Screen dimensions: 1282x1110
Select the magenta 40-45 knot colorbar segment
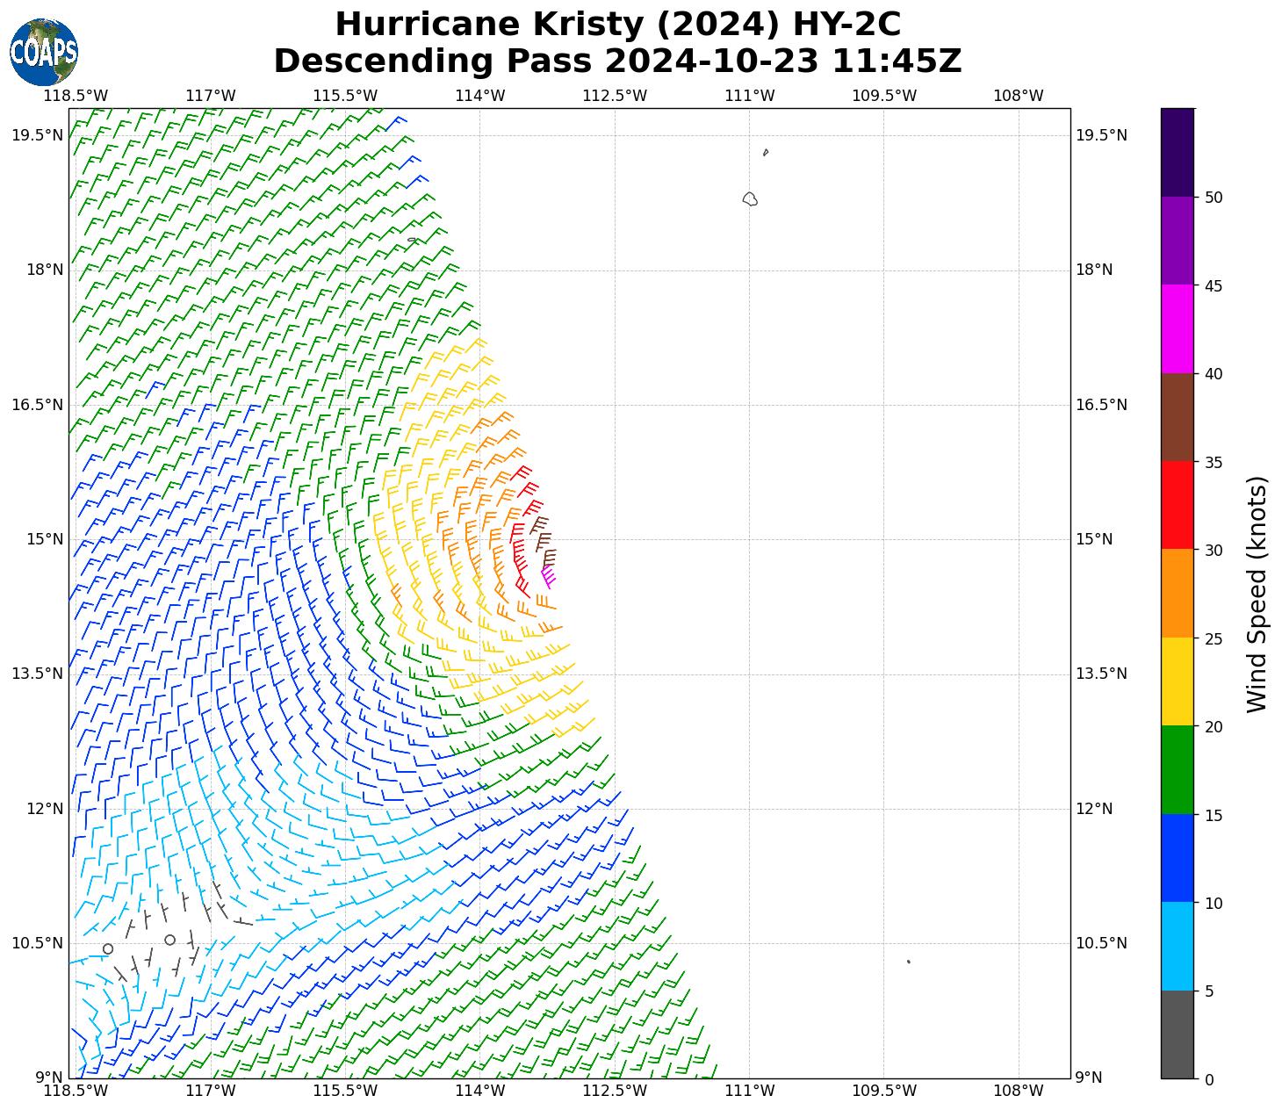[1177, 329]
